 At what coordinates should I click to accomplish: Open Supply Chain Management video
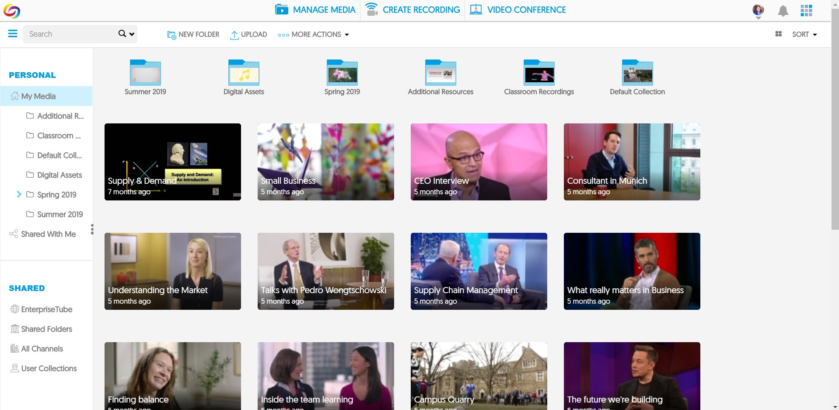pos(479,271)
